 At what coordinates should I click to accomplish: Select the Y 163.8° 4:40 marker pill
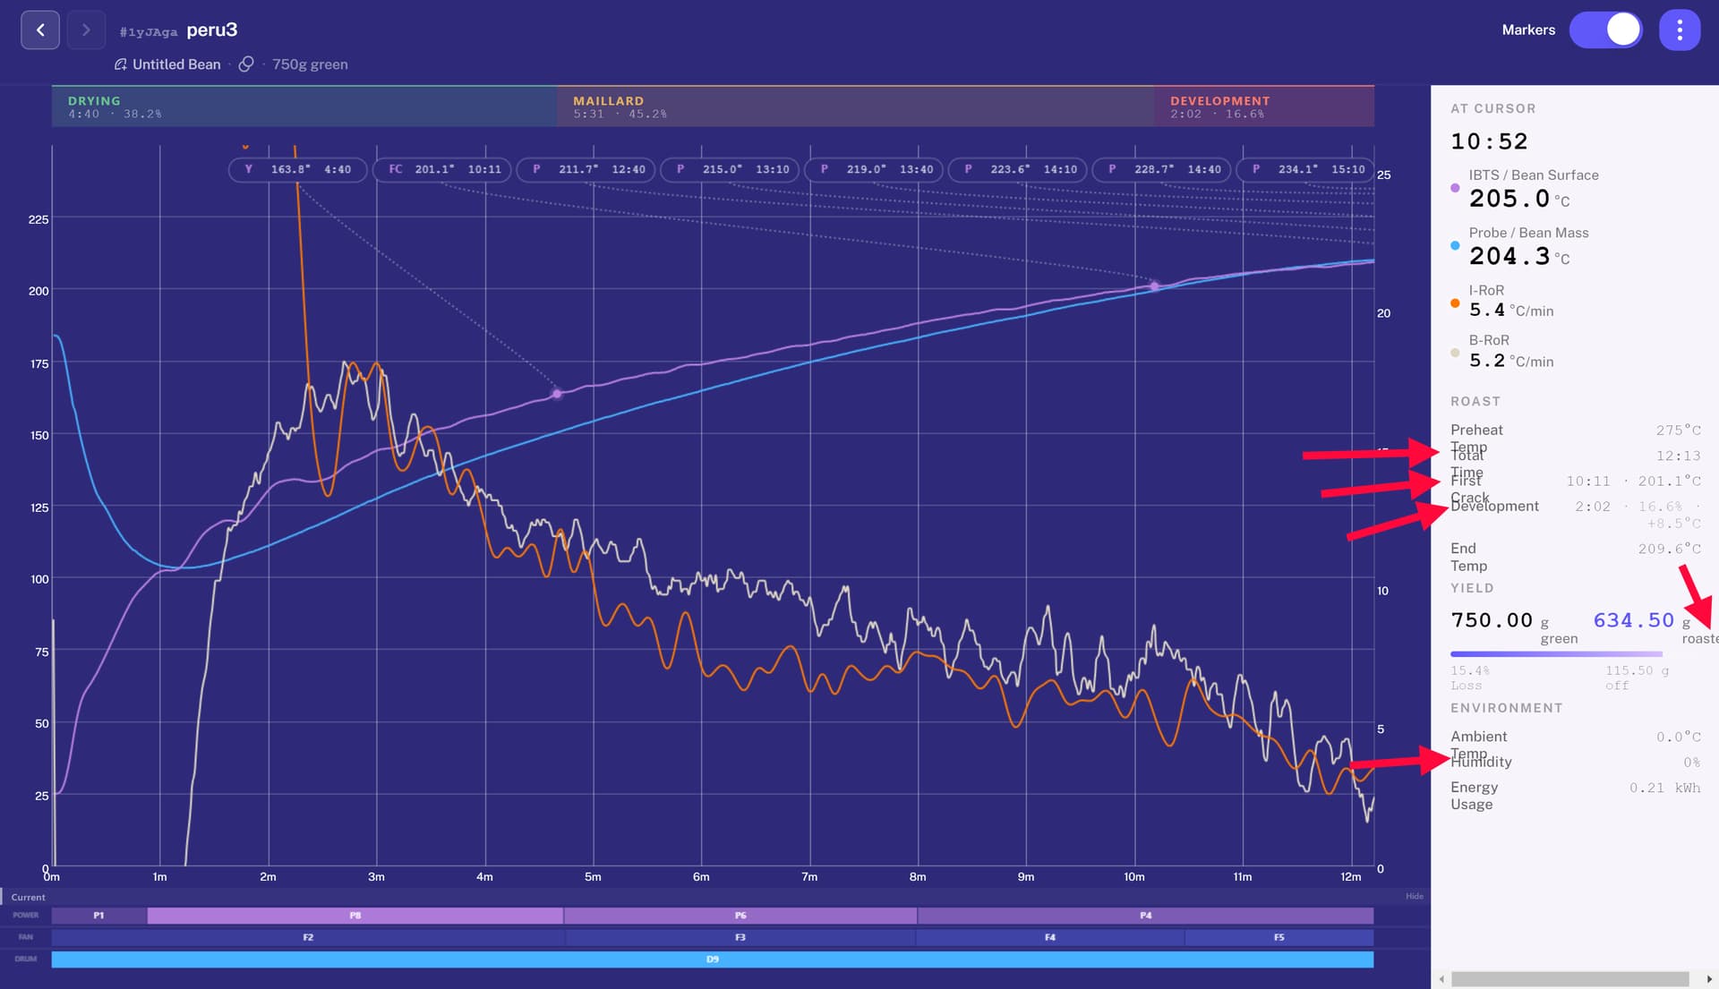tap(298, 169)
